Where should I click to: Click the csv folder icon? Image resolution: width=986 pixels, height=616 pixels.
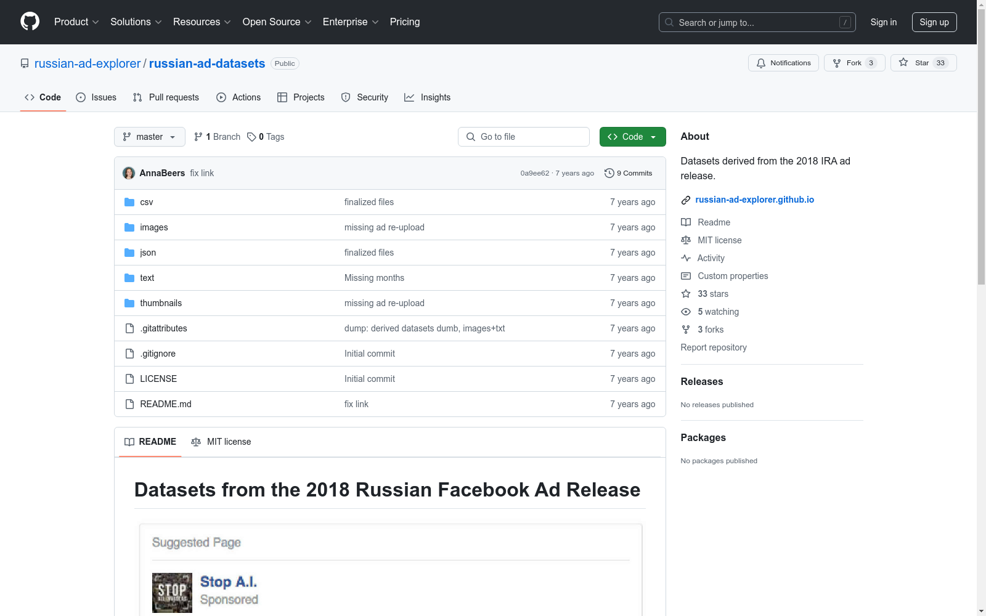click(129, 202)
